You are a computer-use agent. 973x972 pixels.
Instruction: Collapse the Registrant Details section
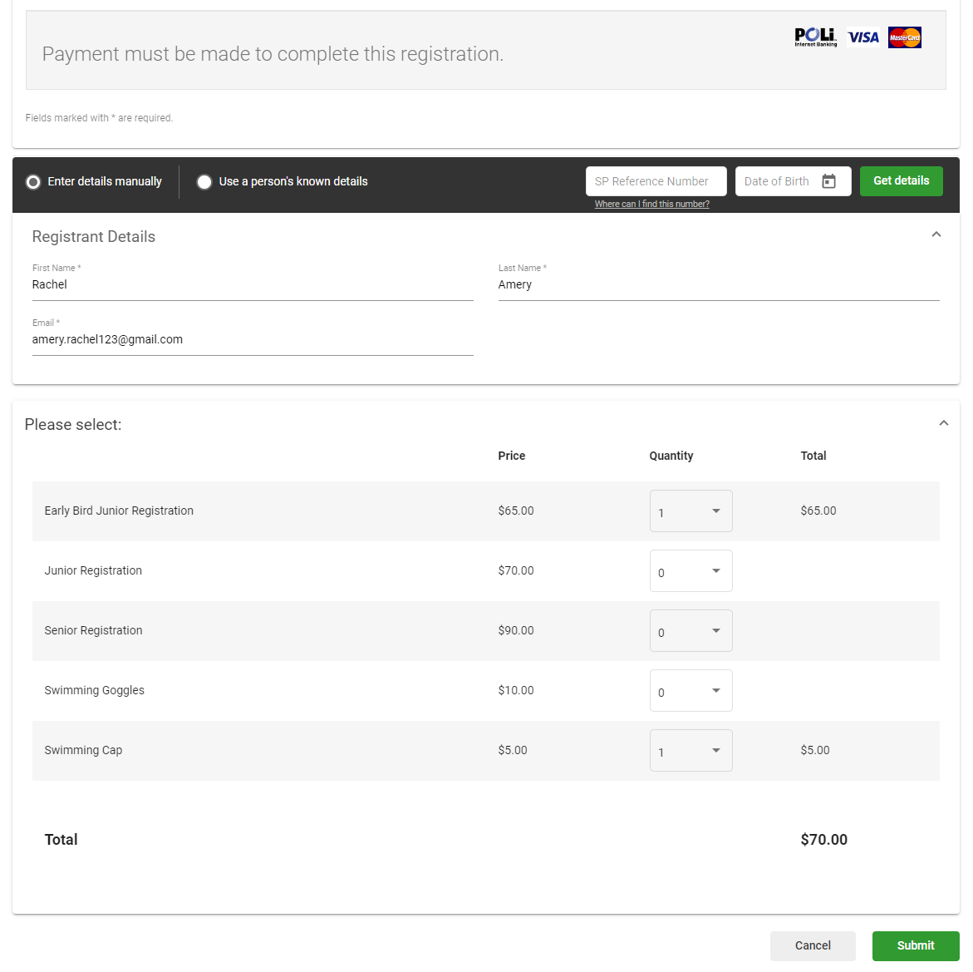(x=936, y=234)
